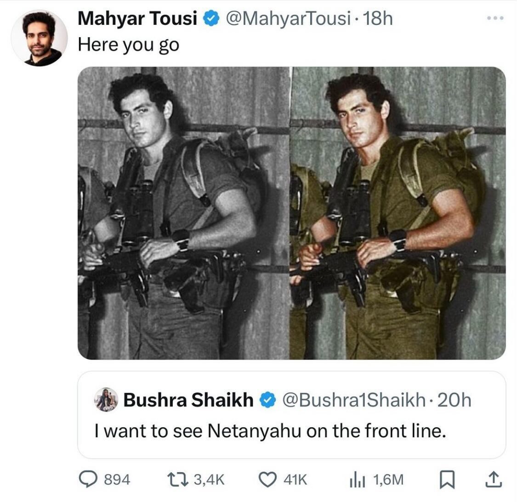
Task: Bookmark this post
Action: click(x=448, y=480)
